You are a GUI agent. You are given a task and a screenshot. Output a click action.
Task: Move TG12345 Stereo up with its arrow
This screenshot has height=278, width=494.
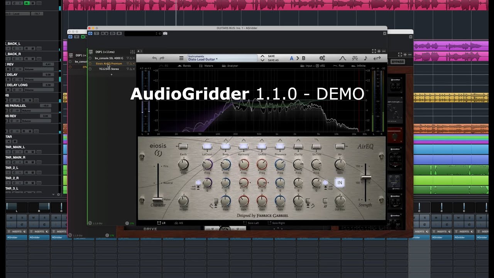[131, 69]
